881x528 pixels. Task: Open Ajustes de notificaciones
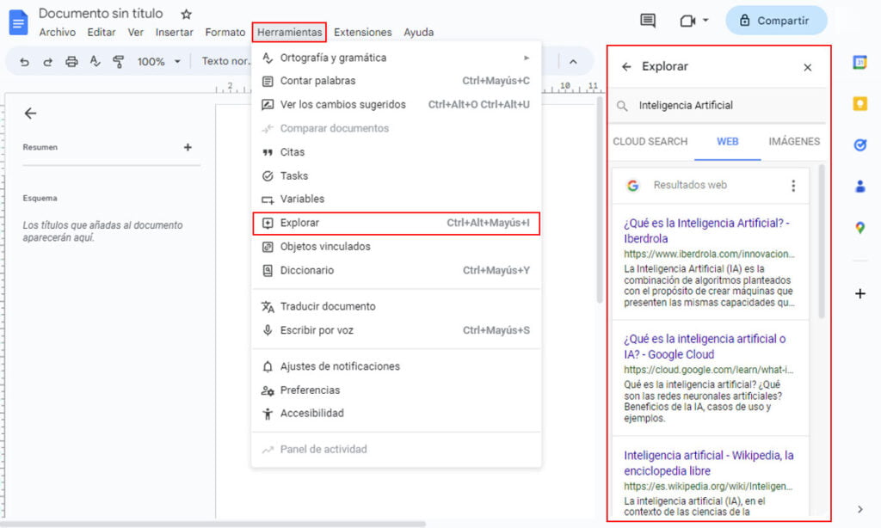(396, 366)
